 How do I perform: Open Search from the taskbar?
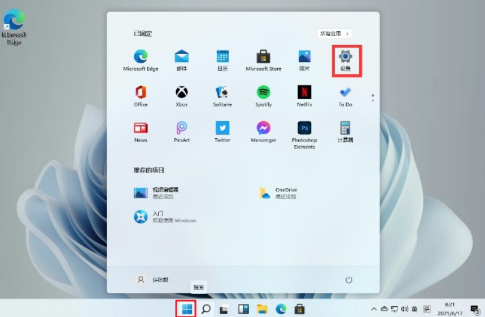point(206,309)
